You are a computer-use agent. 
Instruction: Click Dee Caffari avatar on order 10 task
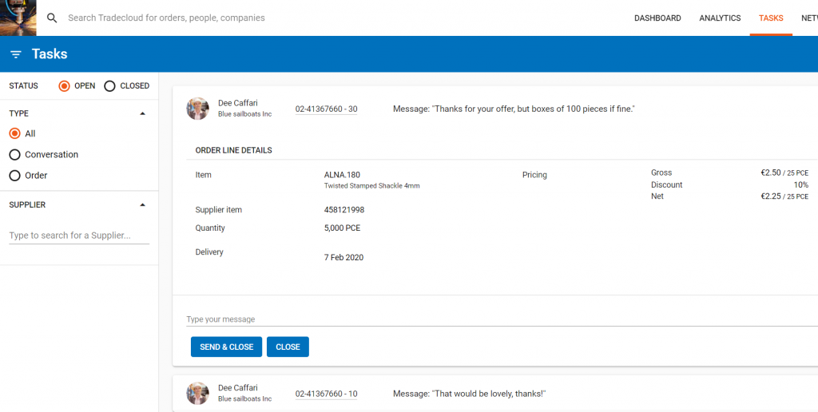click(198, 393)
